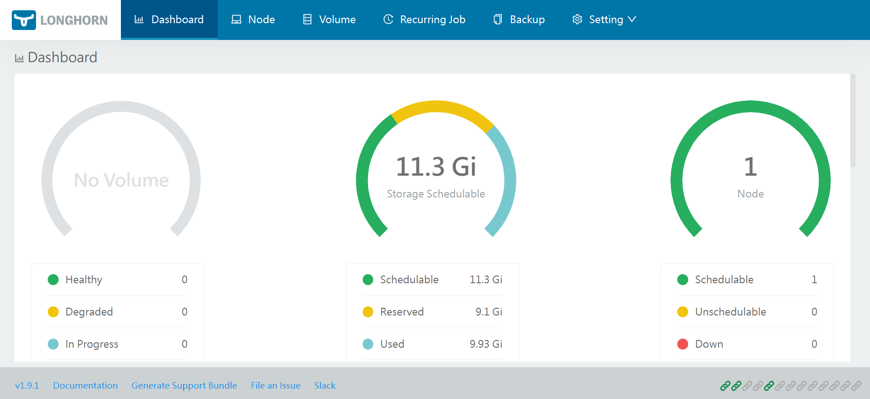Click the Volume menu icon
870x399 pixels.
[307, 20]
